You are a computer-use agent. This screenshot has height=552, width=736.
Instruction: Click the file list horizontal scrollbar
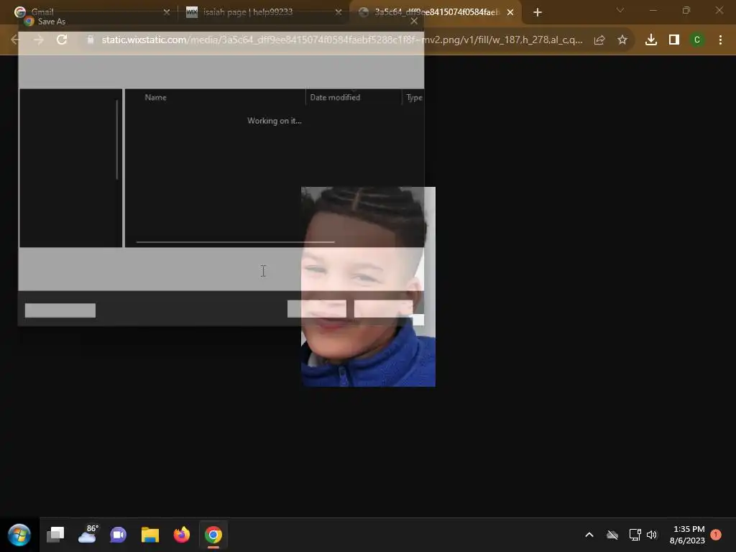click(x=235, y=241)
